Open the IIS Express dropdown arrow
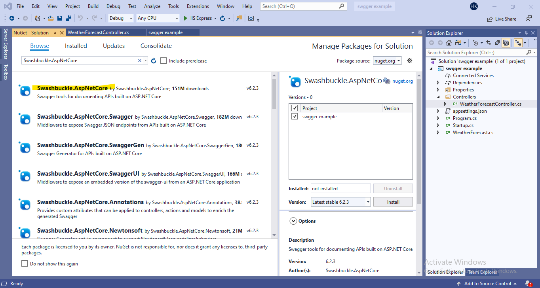540x288 pixels. (215, 18)
